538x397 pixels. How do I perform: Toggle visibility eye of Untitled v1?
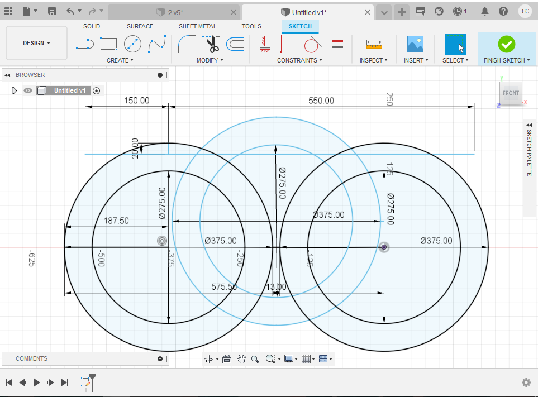tap(28, 90)
